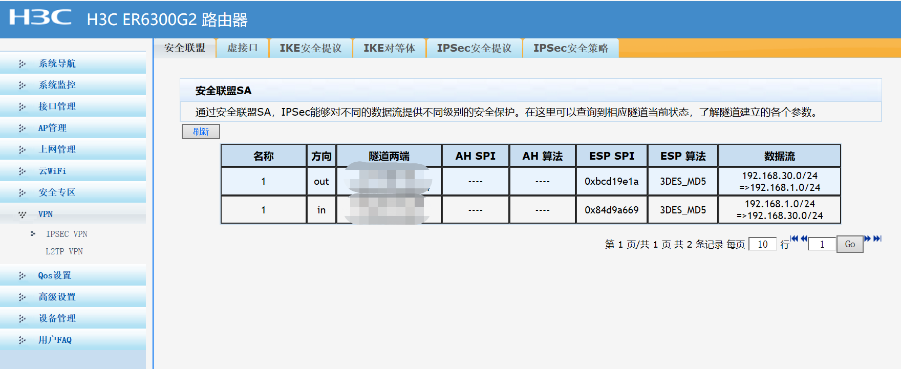The image size is (901, 369).
Task: Click the in direction cell
Action: click(x=321, y=210)
